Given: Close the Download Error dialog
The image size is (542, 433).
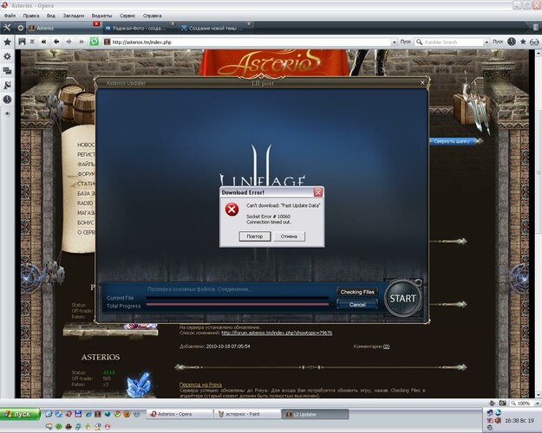Looking at the screenshot, I should (x=318, y=192).
